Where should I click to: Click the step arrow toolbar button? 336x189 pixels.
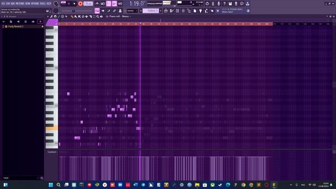[x=103, y=10]
